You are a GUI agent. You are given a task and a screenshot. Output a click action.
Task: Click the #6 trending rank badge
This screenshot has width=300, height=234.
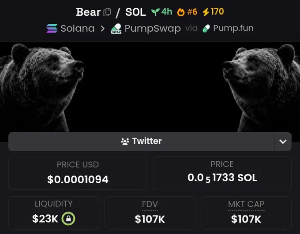pos(192,12)
